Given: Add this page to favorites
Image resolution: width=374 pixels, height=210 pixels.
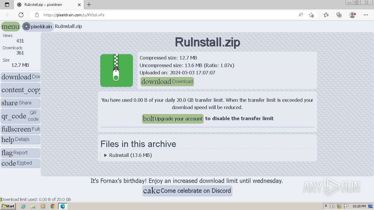Looking at the screenshot, I should 311,15.
